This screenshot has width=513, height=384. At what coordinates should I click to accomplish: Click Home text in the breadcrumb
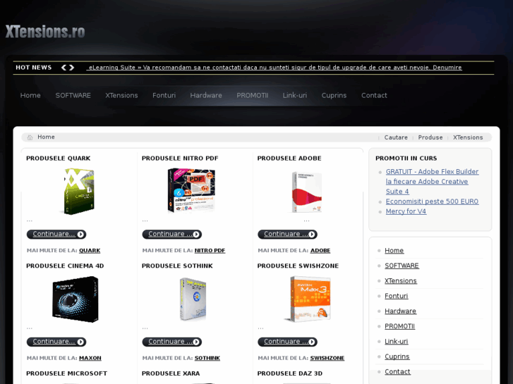[x=46, y=137]
